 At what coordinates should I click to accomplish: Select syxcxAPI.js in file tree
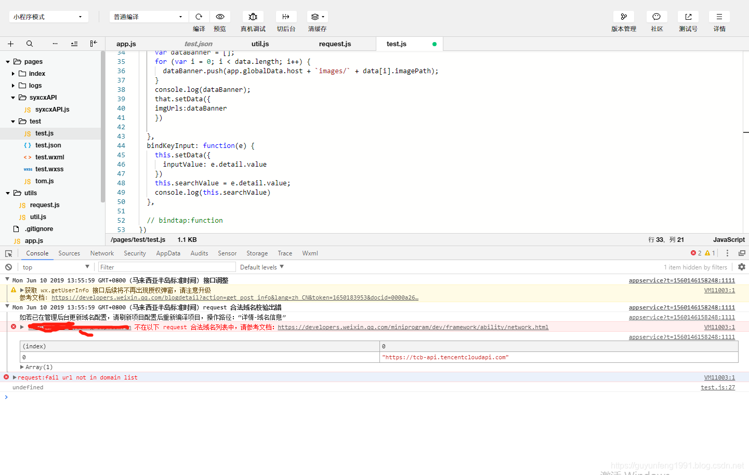[x=52, y=110]
